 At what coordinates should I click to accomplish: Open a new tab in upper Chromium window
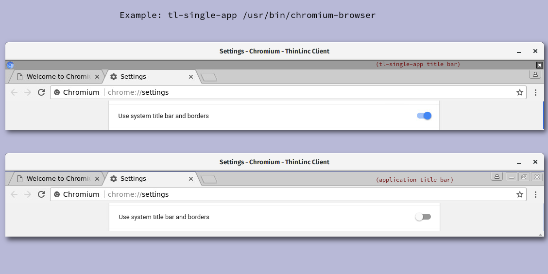tap(209, 77)
